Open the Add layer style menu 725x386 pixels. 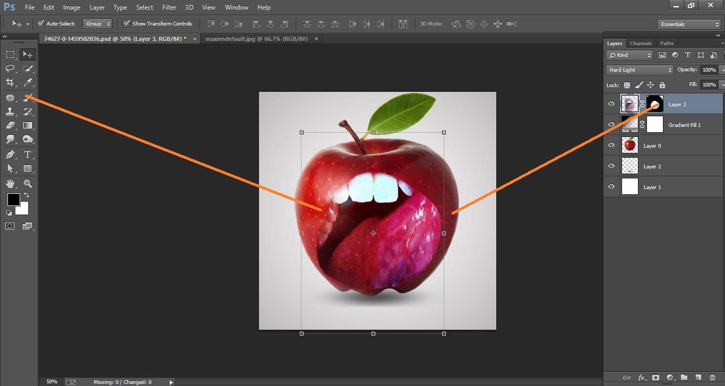coord(642,378)
